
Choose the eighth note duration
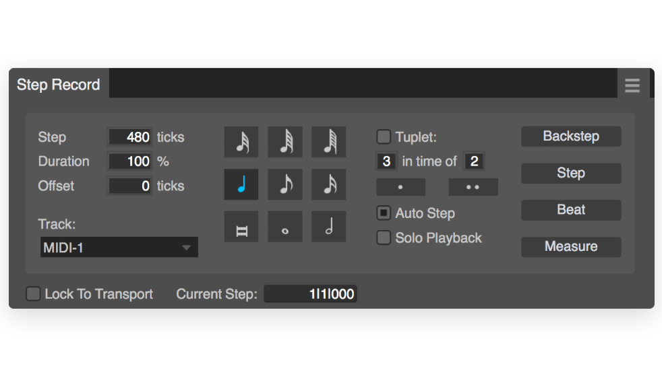pyautogui.click(x=285, y=184)
